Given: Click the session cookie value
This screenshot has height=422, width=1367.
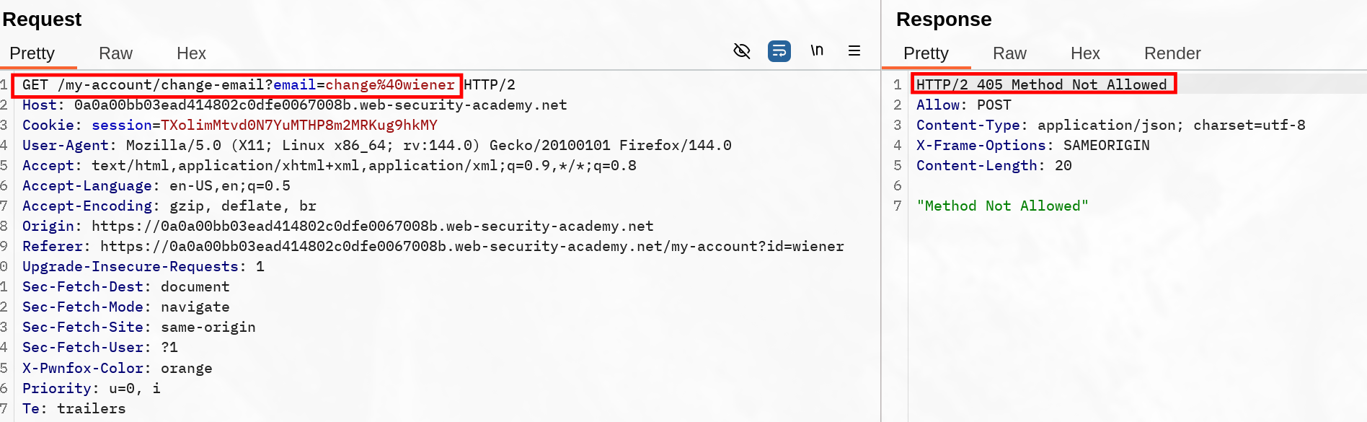Looking at the screenshot, I should 298,126.
